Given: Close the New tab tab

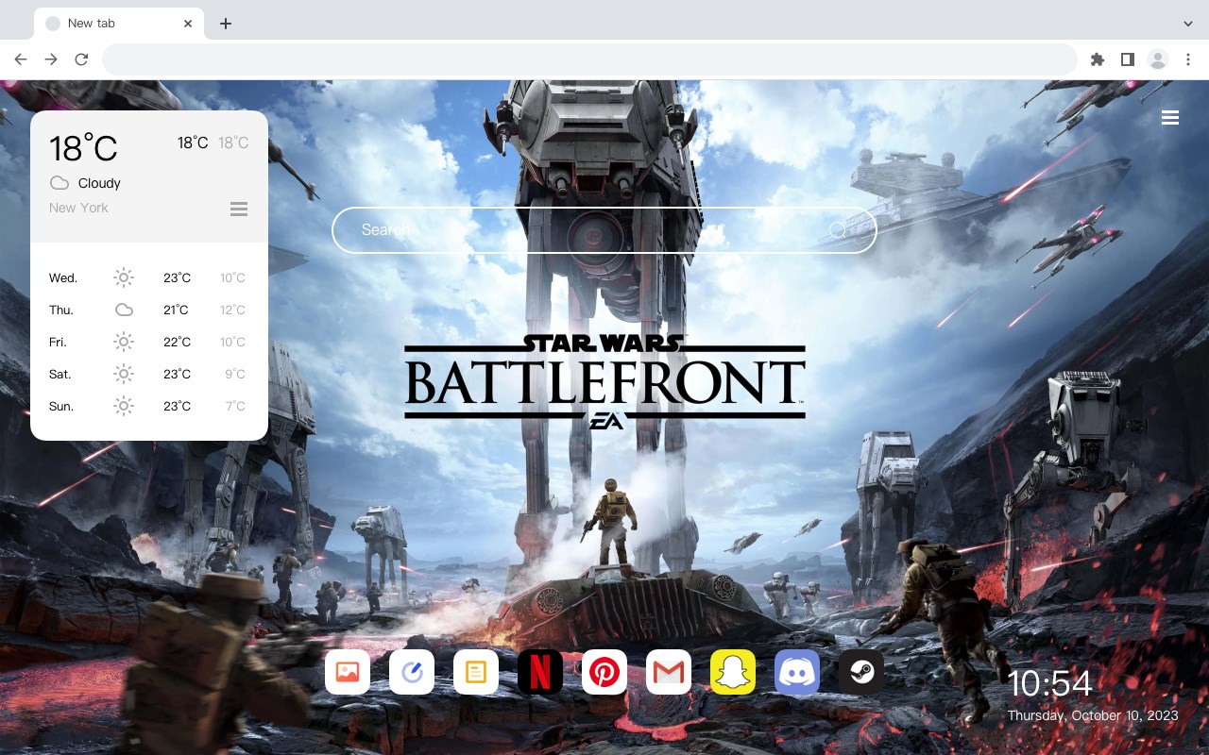Looking at the screenshot, I should click(x=189, y=24).
